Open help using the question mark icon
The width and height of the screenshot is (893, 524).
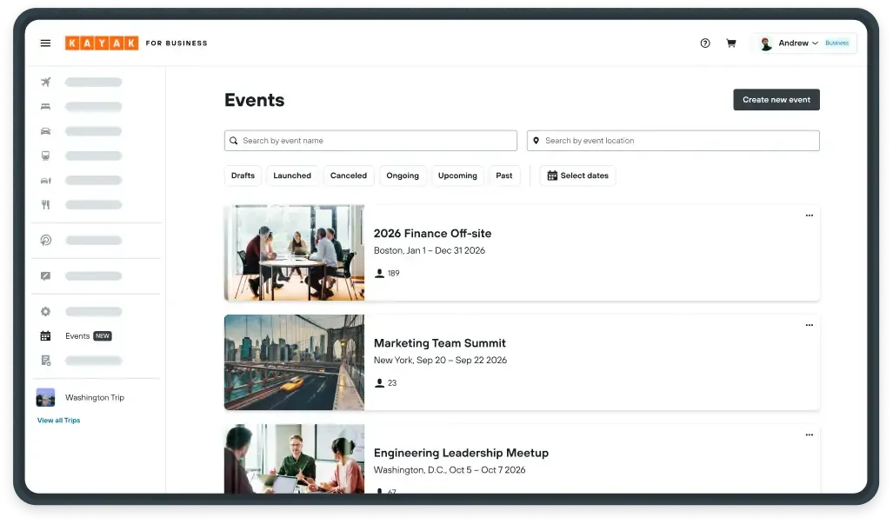click(704, 43)
